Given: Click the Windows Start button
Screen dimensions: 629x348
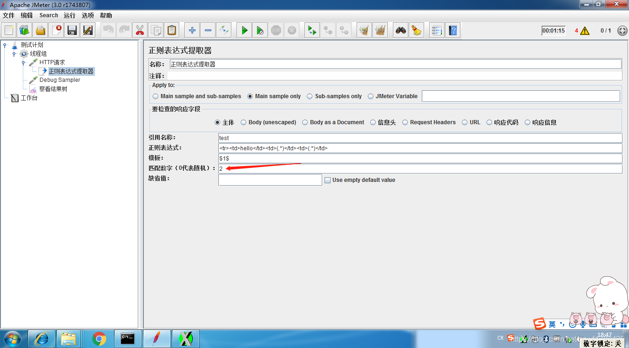Looking at the screenshot, I should click(x=13, y=339).
